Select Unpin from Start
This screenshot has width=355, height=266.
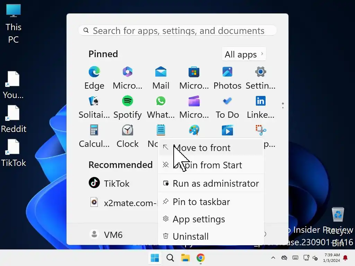(211, 165)
